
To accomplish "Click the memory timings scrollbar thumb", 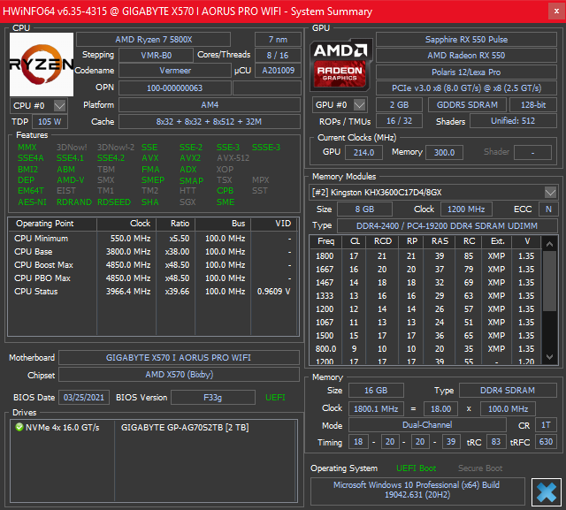I will coord(549,281).
